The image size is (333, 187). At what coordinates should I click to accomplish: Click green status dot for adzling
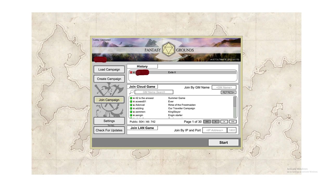pos(131,108)
